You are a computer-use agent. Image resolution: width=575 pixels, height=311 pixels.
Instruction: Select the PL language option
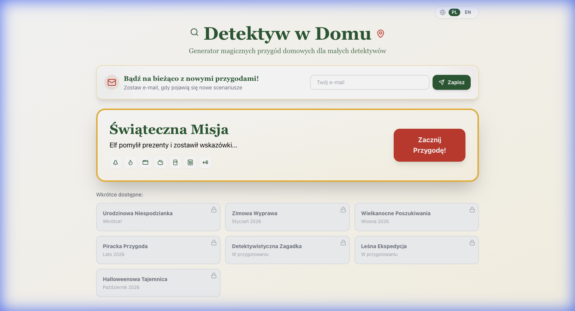(x=454, y=12)
